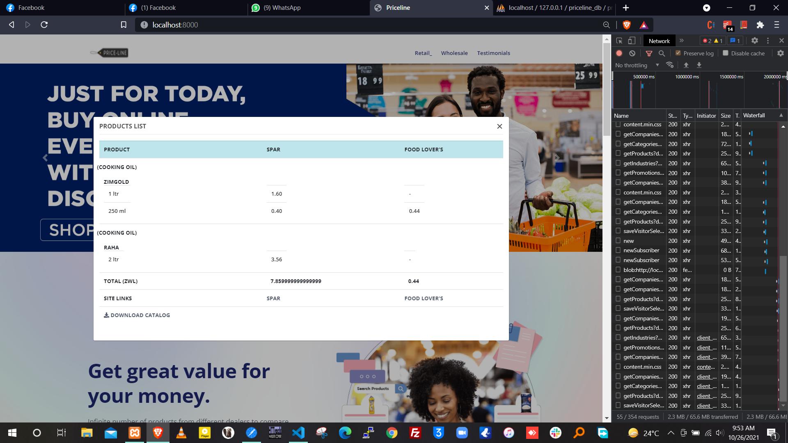Open the Brave hamburger main menu
The width and height of the screenshot is (788, 443).
click(777, 25)
